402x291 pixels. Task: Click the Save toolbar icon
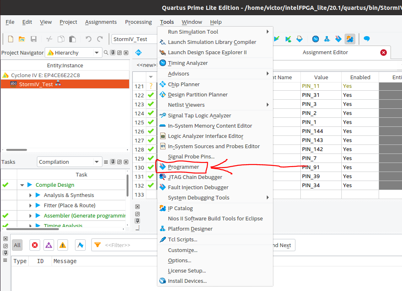pos(34,39)
